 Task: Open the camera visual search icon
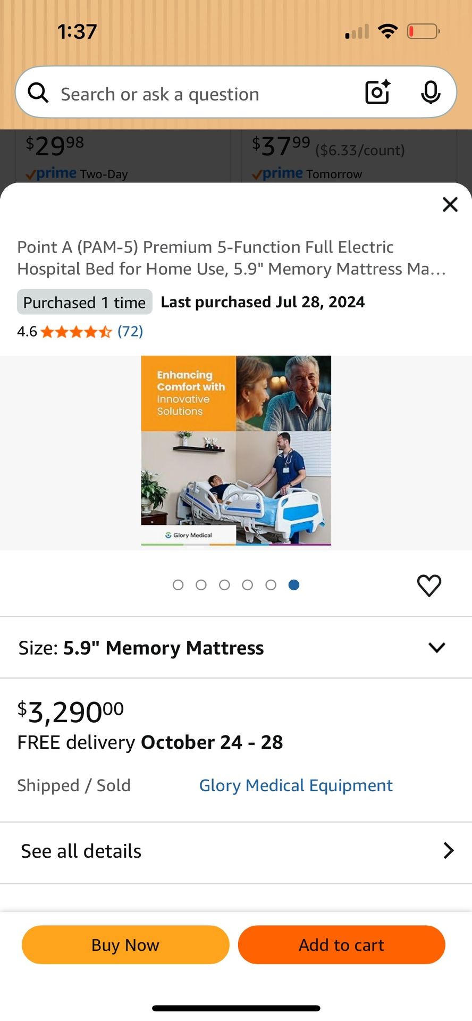coord(377,92)
